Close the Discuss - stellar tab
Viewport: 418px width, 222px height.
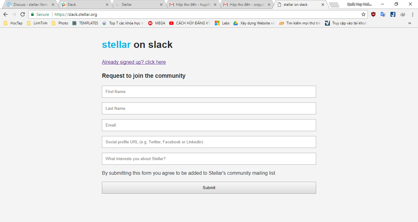coord(53,5)
